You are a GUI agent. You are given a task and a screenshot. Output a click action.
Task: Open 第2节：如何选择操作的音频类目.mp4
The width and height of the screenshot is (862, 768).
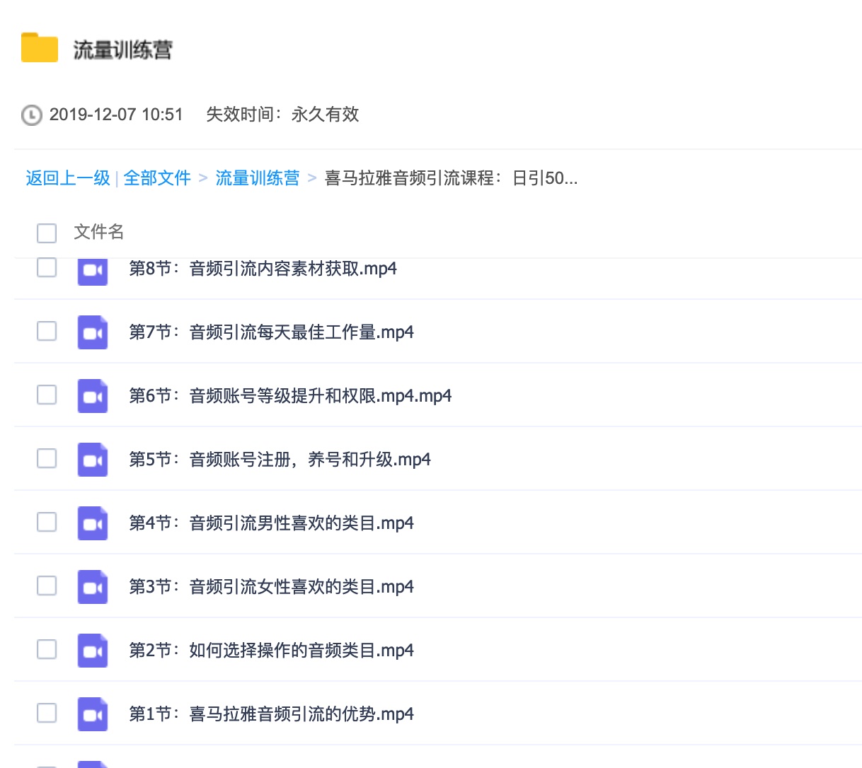point(271,651)
